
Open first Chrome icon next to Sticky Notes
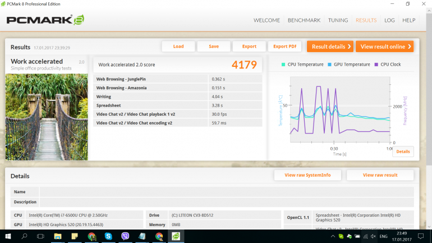tap(91, 236)
